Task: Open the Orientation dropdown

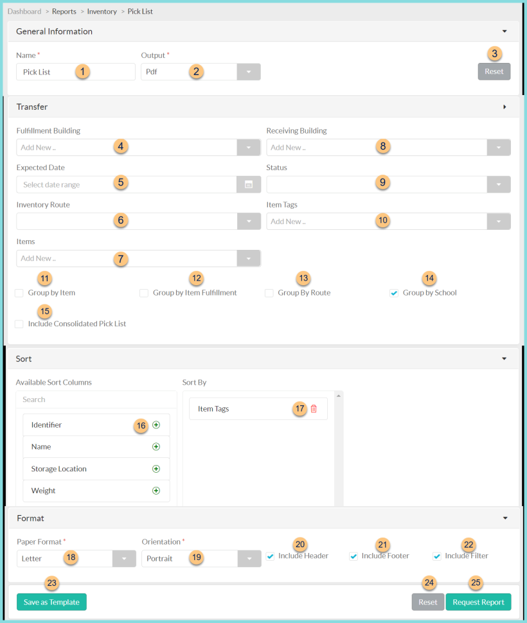Action: click(249, 558)
